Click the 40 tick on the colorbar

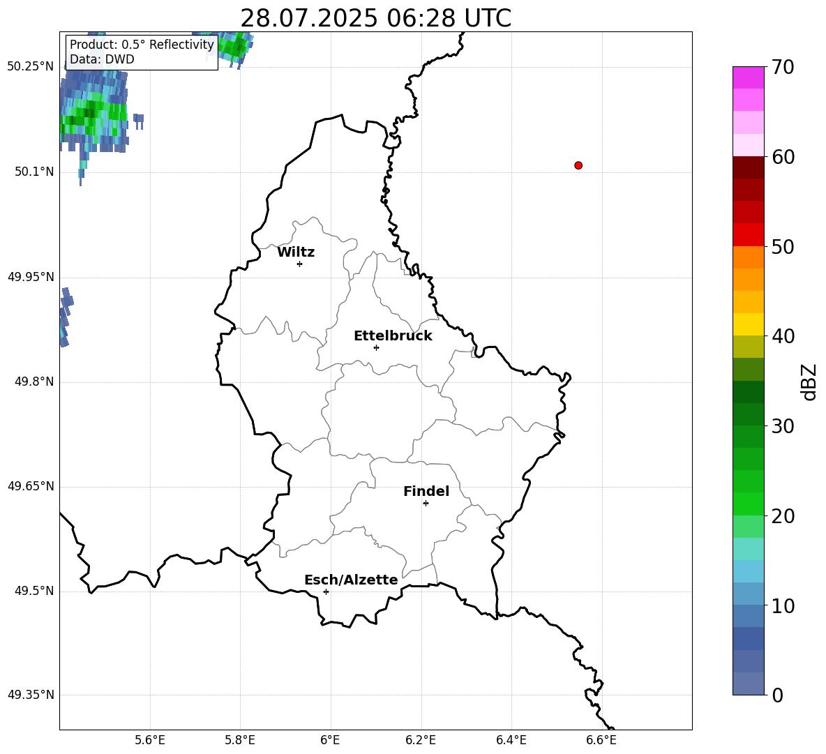click(x=782, y=336)
